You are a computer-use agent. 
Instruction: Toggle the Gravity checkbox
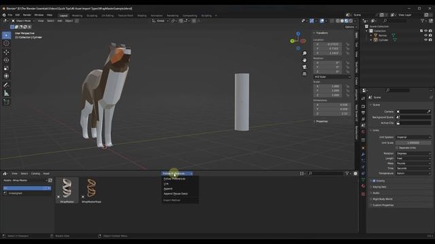click(374, 181)
